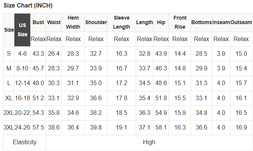Click the highlighted US Size column header

click(22, 30)
